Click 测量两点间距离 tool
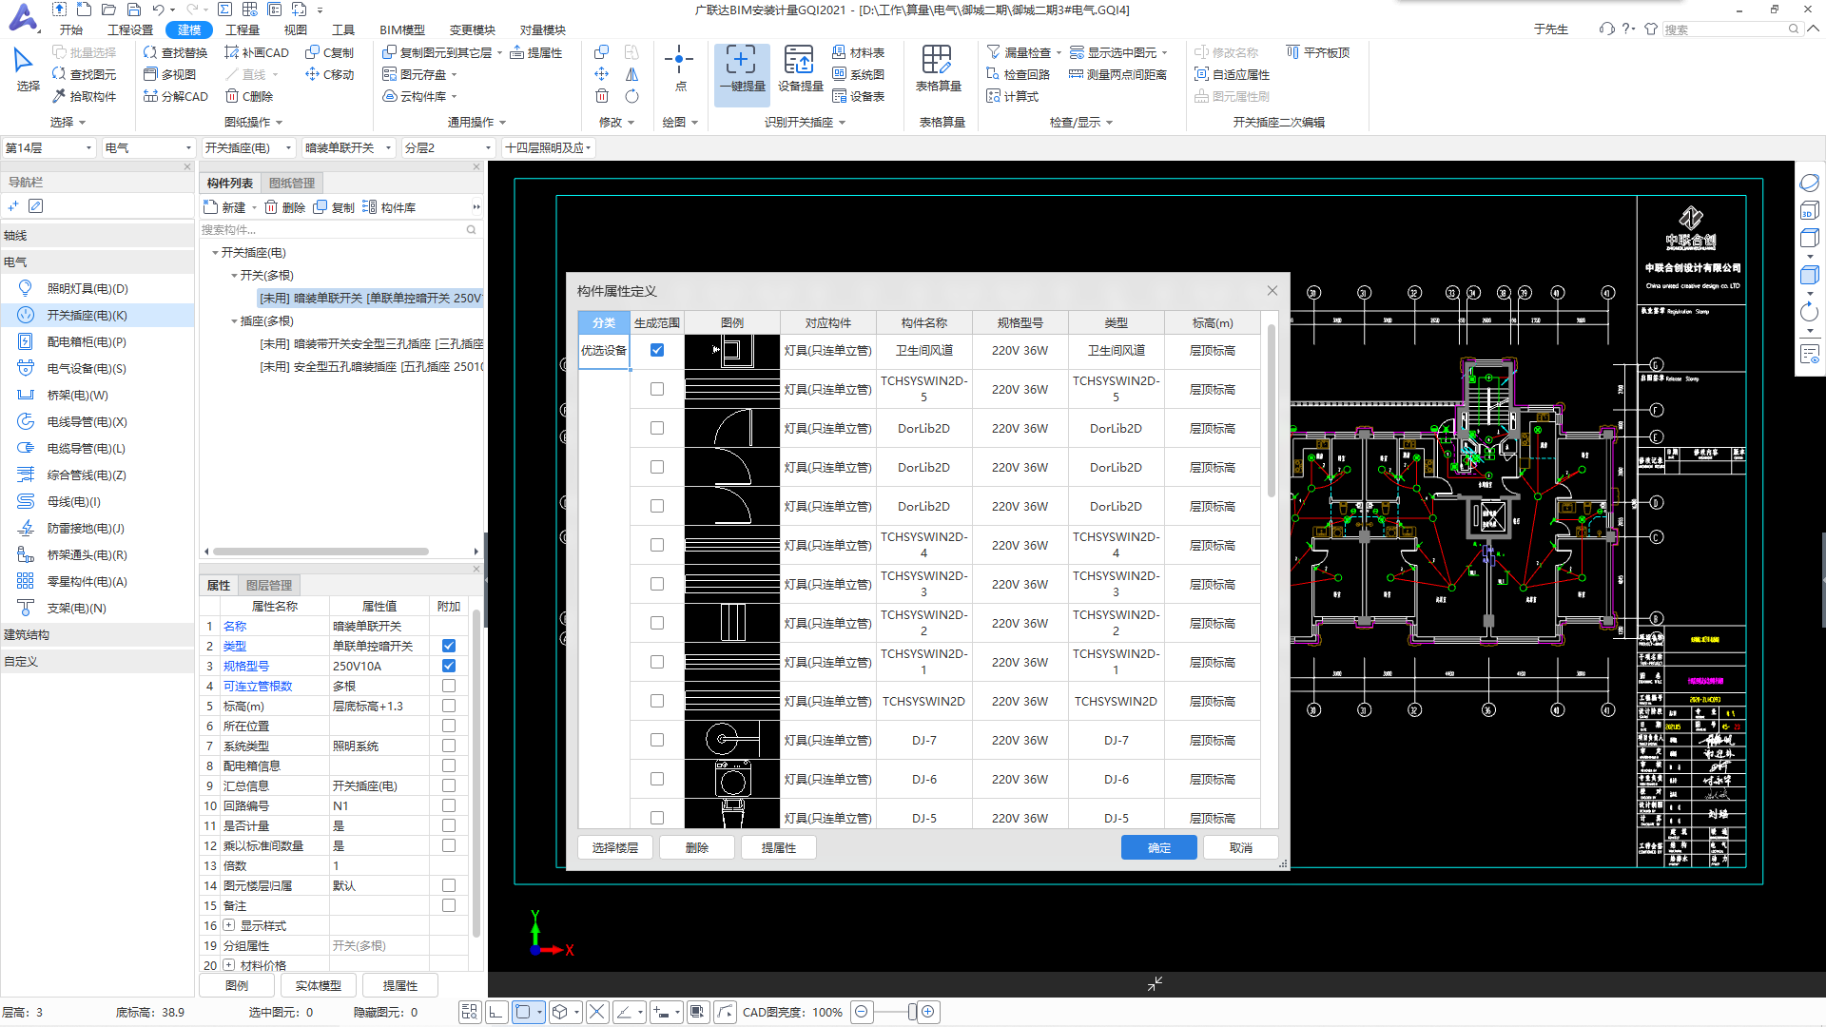 pyautogui.click(x=1118, y=74)
